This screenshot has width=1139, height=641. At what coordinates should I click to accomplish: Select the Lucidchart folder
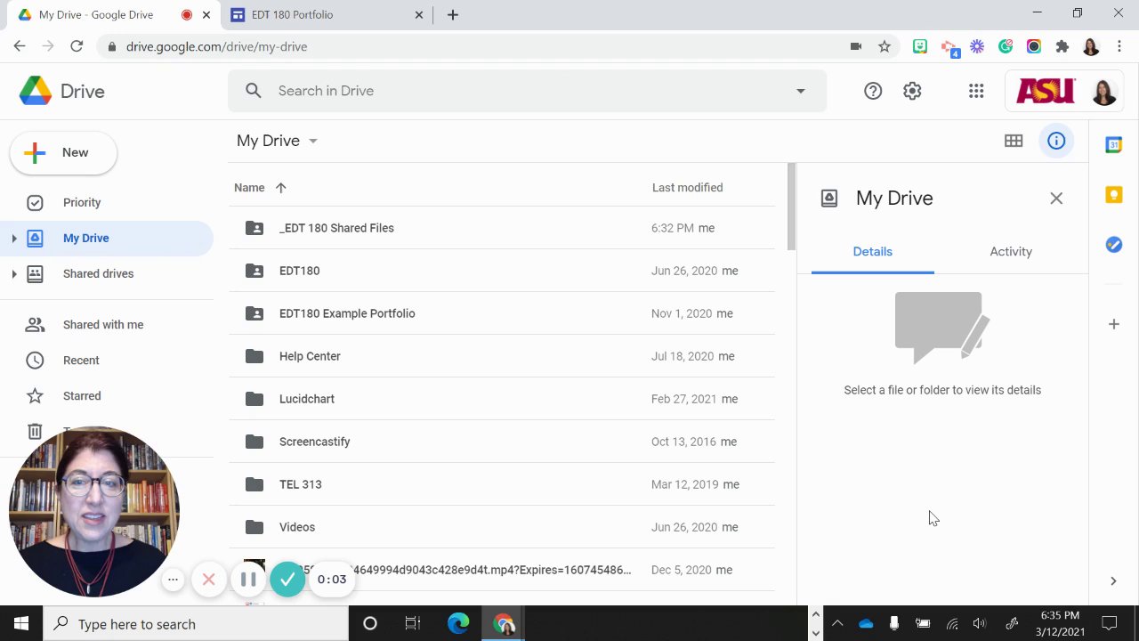[502, 399]
